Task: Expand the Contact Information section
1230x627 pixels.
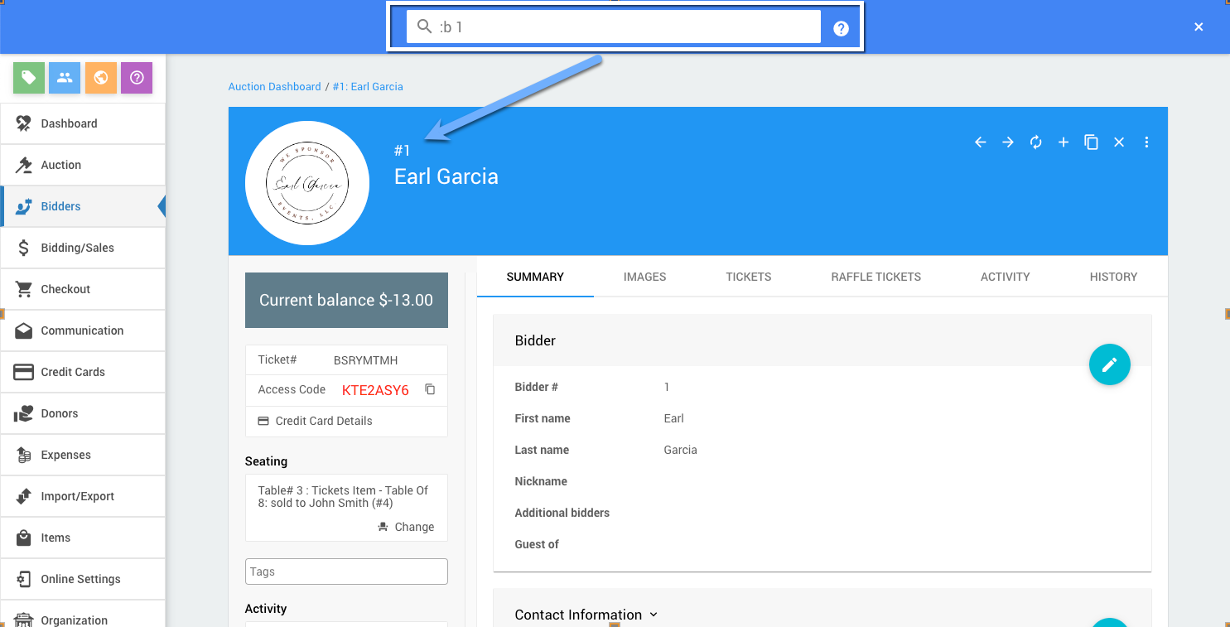Action: [x=586, y=615]
